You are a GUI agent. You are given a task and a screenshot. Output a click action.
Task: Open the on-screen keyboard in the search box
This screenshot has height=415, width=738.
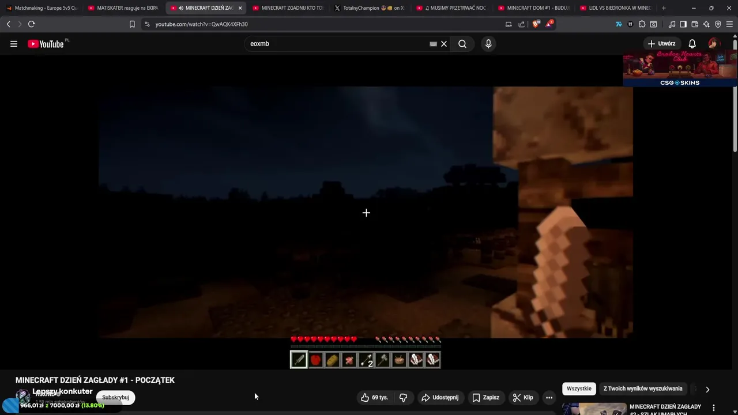[x=433, y=44]
